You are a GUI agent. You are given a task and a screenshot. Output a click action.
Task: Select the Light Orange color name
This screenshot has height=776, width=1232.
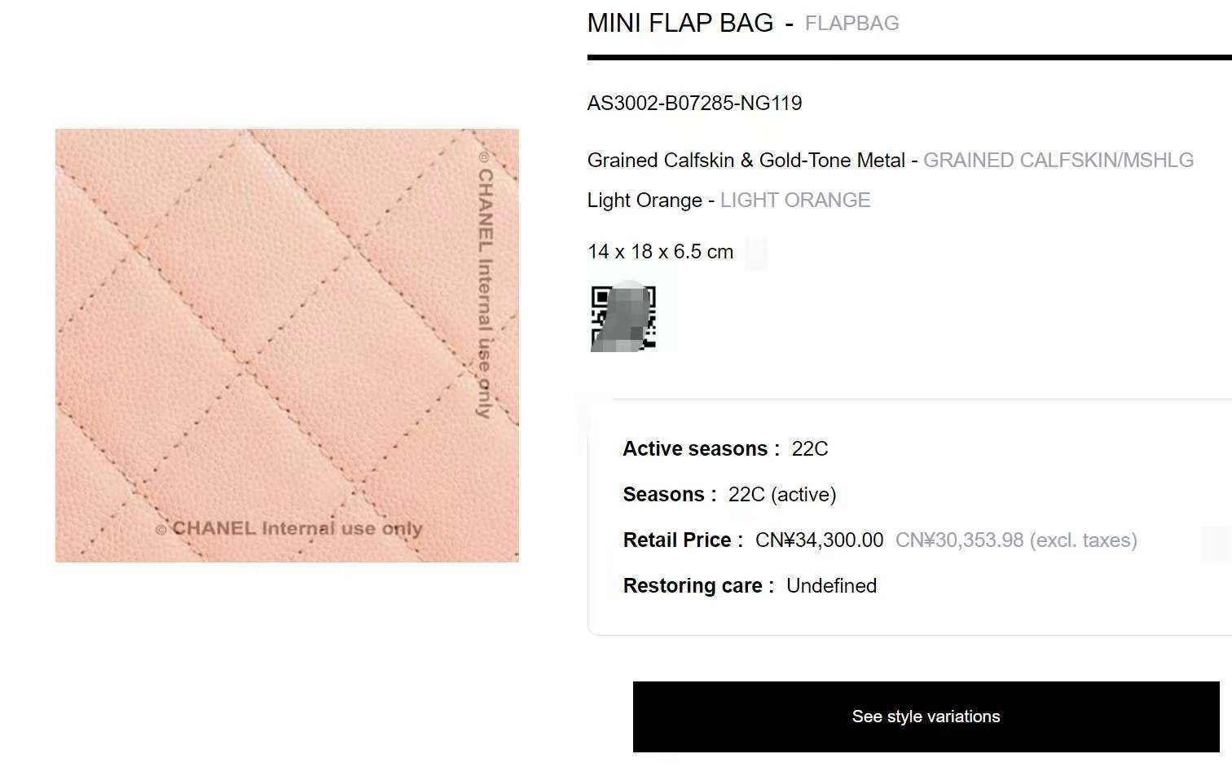[645, 200]
